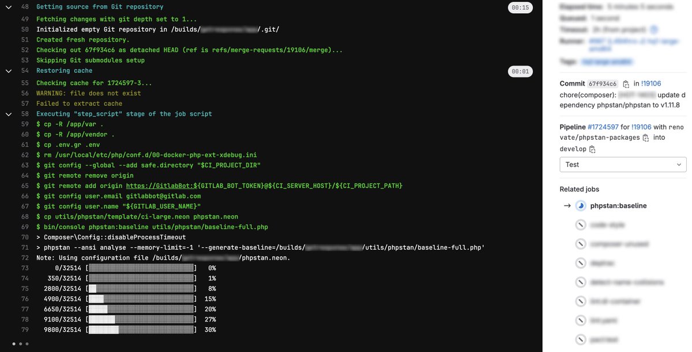Click the "Failed to extract cache" line

click(x=79, y=104)
